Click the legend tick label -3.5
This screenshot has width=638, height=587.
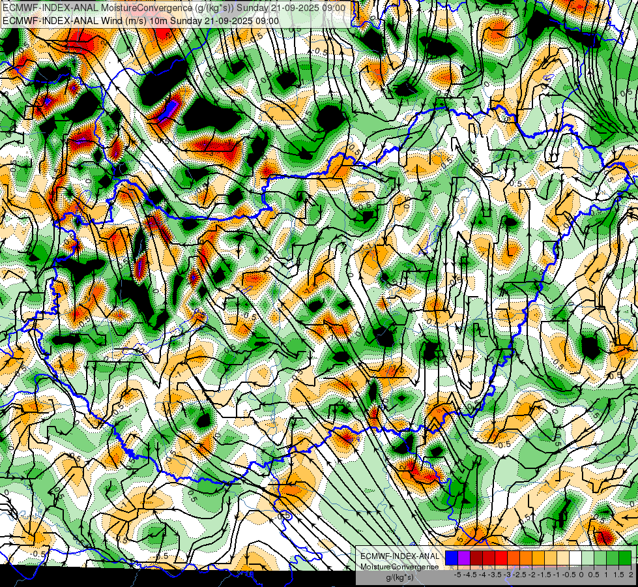pos(495,575)
